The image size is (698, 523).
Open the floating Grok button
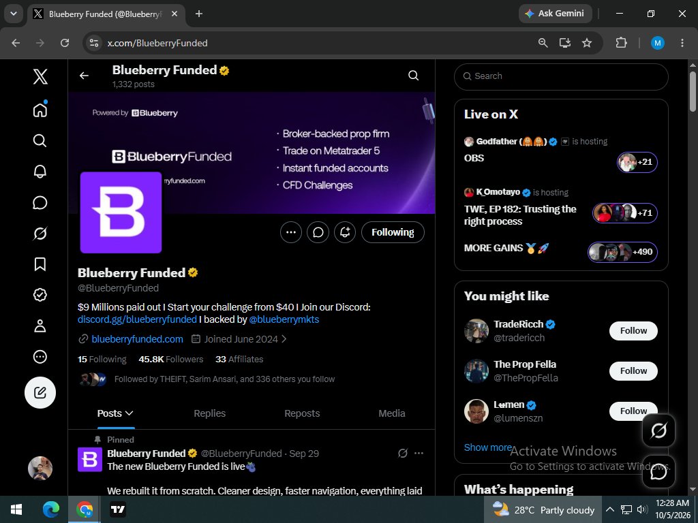658,430
